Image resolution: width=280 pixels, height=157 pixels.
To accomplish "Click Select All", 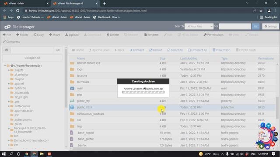I will click(175, 50).
